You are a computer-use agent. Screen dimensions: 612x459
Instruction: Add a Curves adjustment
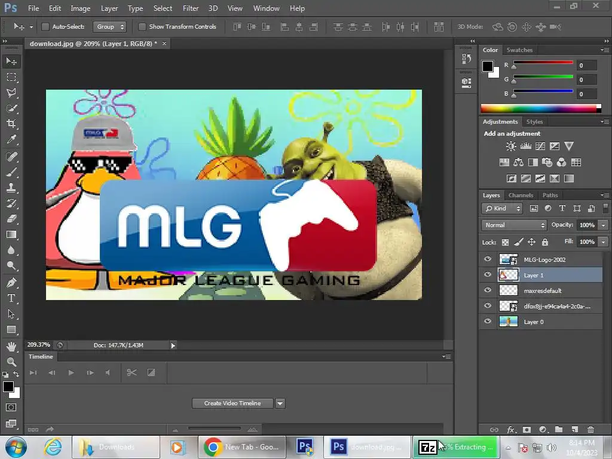(x=540, y=146)
